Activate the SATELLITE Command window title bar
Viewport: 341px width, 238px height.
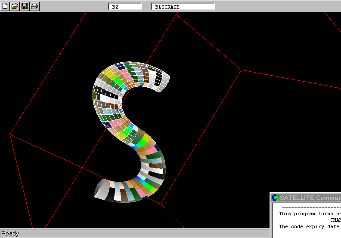[x=310, y=198]
